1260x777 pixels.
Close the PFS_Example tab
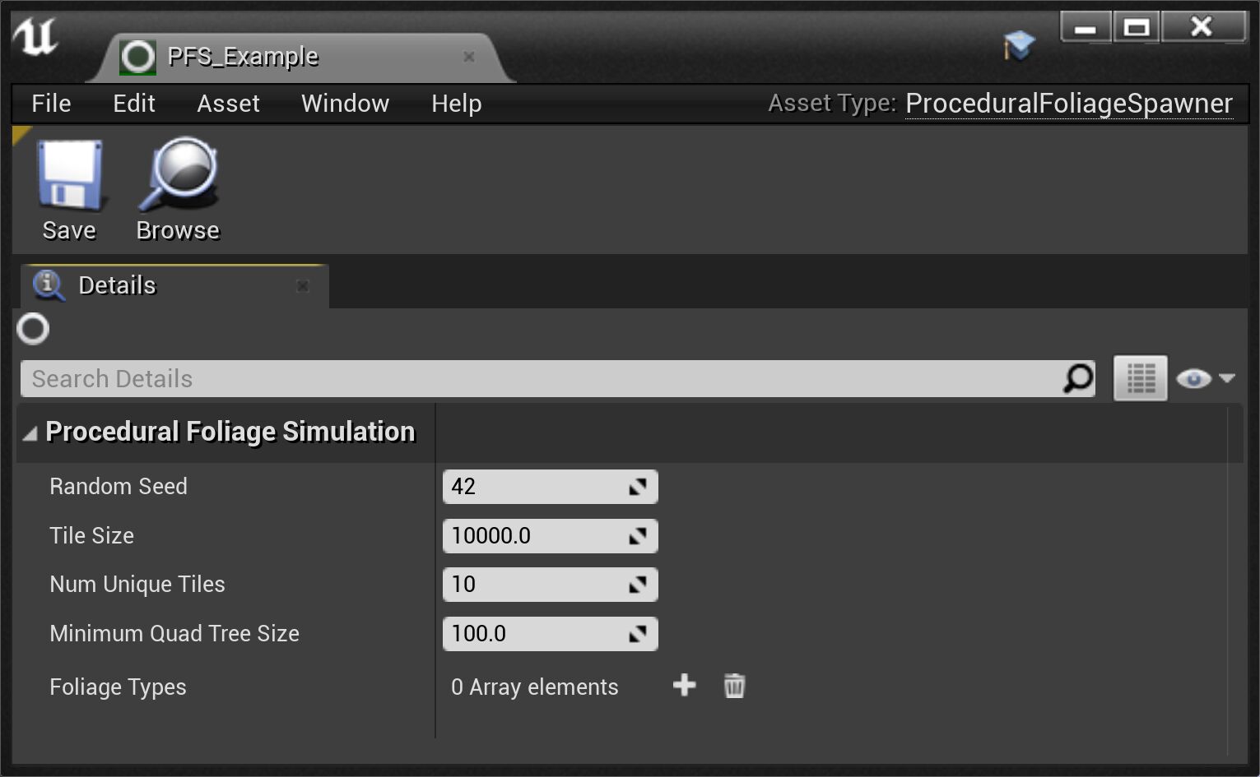coord(469,57)
